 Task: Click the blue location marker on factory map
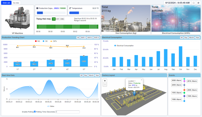134,93
